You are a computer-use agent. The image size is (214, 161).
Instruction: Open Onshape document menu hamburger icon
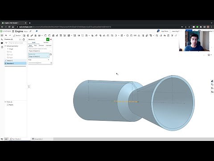(x=13, y=31)
